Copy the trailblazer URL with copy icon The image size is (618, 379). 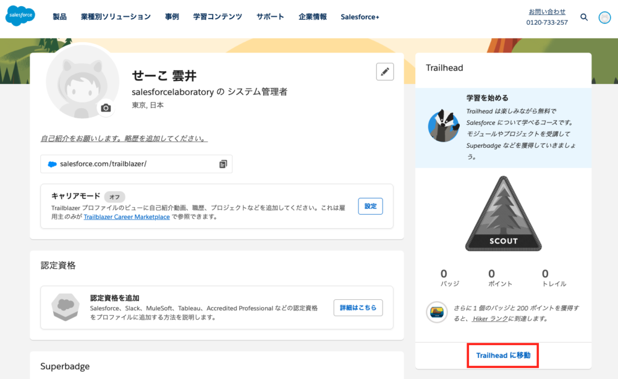point(223,164)
